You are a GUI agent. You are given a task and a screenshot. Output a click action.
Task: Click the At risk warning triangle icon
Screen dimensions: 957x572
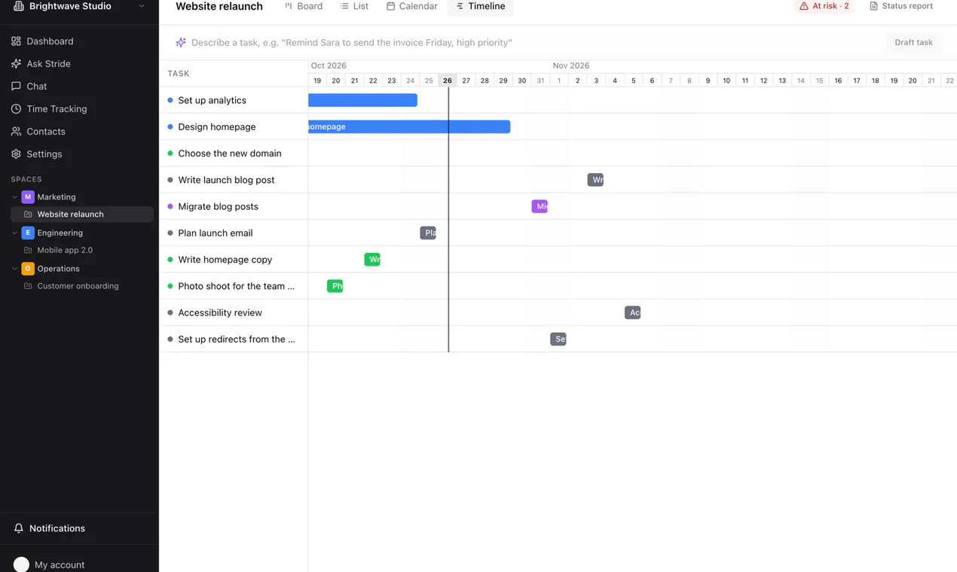coord(804,6)
